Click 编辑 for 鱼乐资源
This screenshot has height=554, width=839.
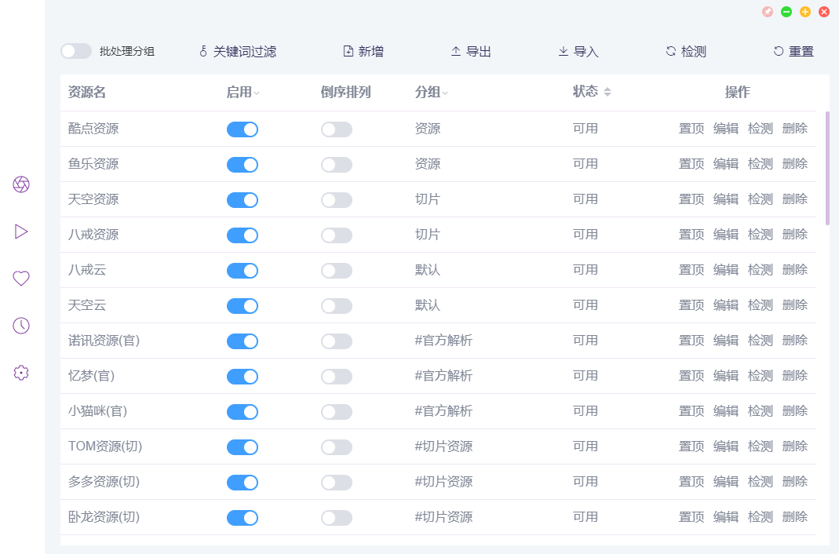726,164
